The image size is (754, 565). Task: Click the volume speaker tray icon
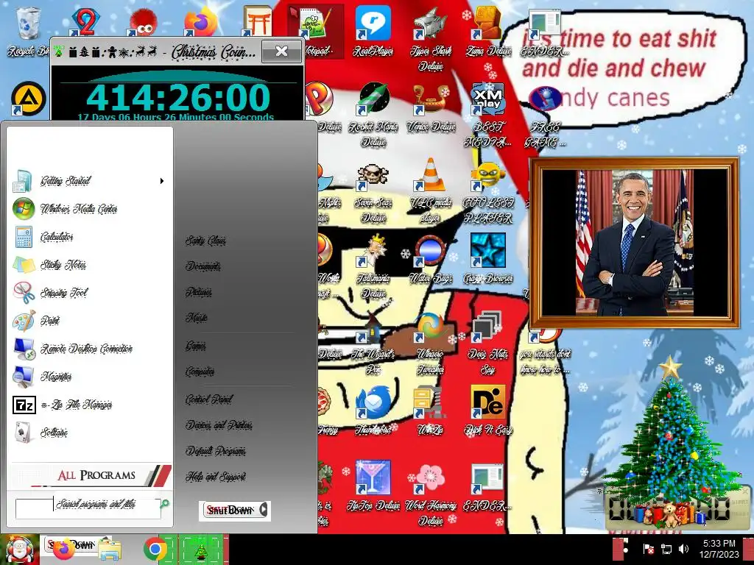(683, 549)
